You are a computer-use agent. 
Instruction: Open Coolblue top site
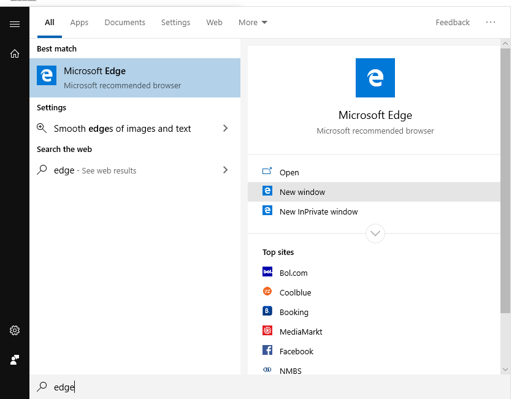tap(374, 292)
